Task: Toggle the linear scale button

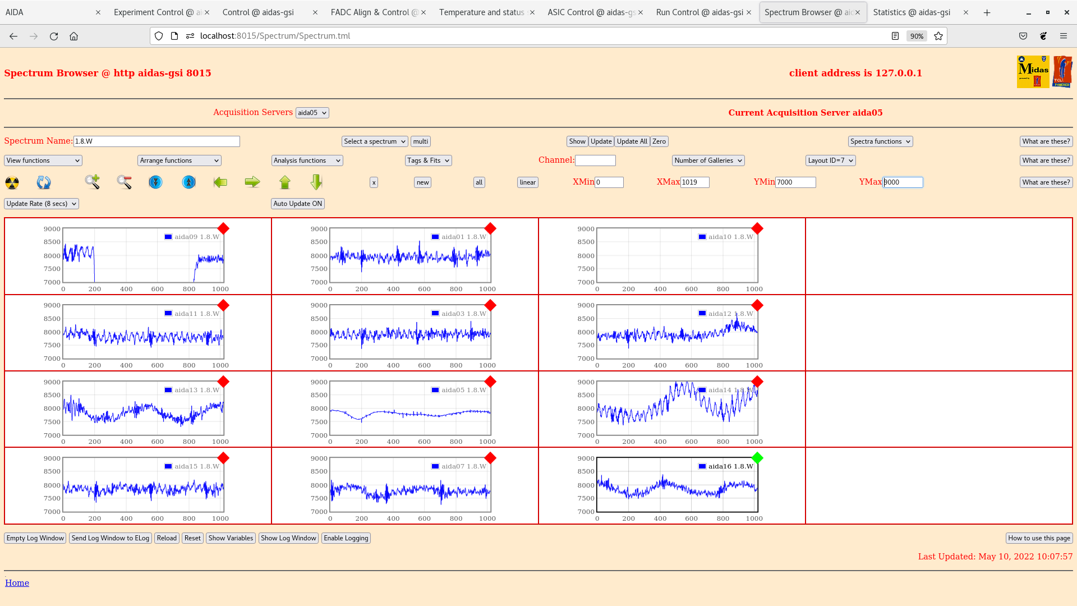Action: (527, 182)
